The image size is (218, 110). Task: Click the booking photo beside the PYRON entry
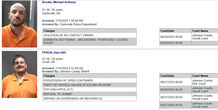click(20, 74)
